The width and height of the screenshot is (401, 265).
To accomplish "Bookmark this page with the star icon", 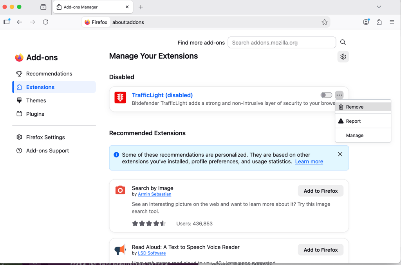I will pos(325,22).
